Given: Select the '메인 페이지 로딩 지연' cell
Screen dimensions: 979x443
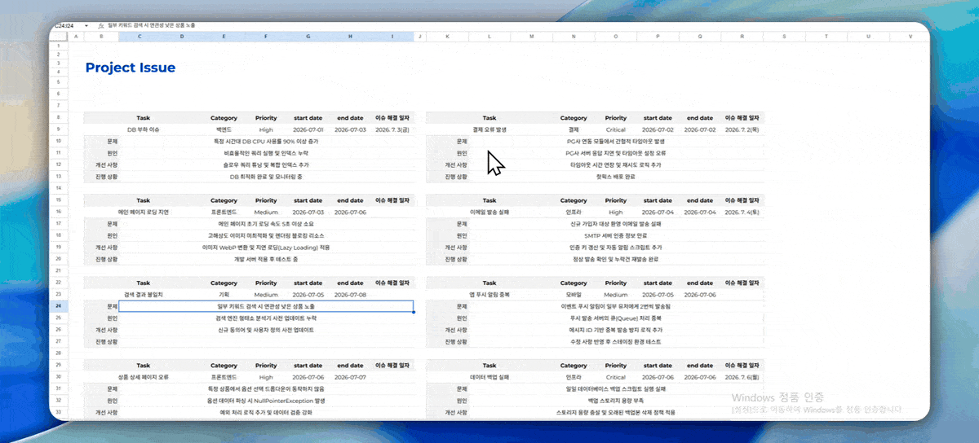Looking at the screenshot, I should pyautogui.click(x=144, y=212).
